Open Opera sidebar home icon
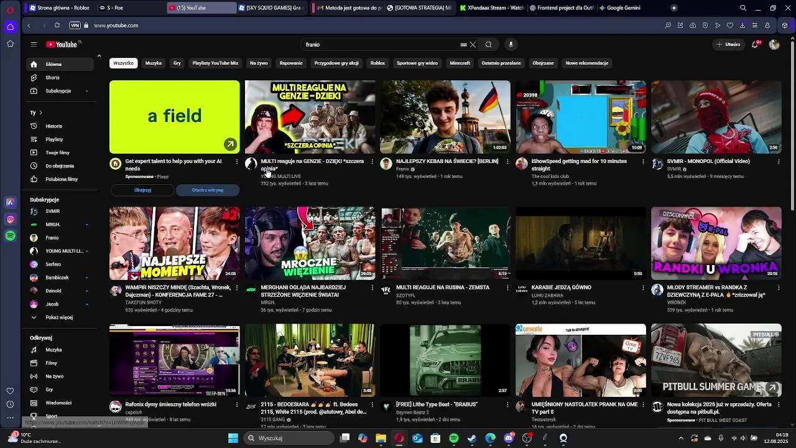This screenshot has width=796, height=448. [10, 27]
